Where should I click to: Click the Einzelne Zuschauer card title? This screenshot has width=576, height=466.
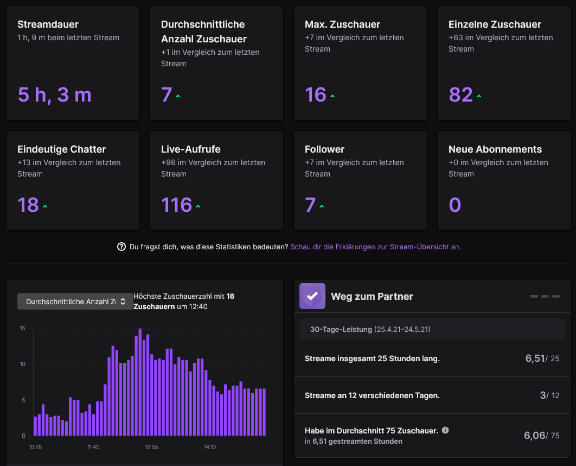point(495,24)
